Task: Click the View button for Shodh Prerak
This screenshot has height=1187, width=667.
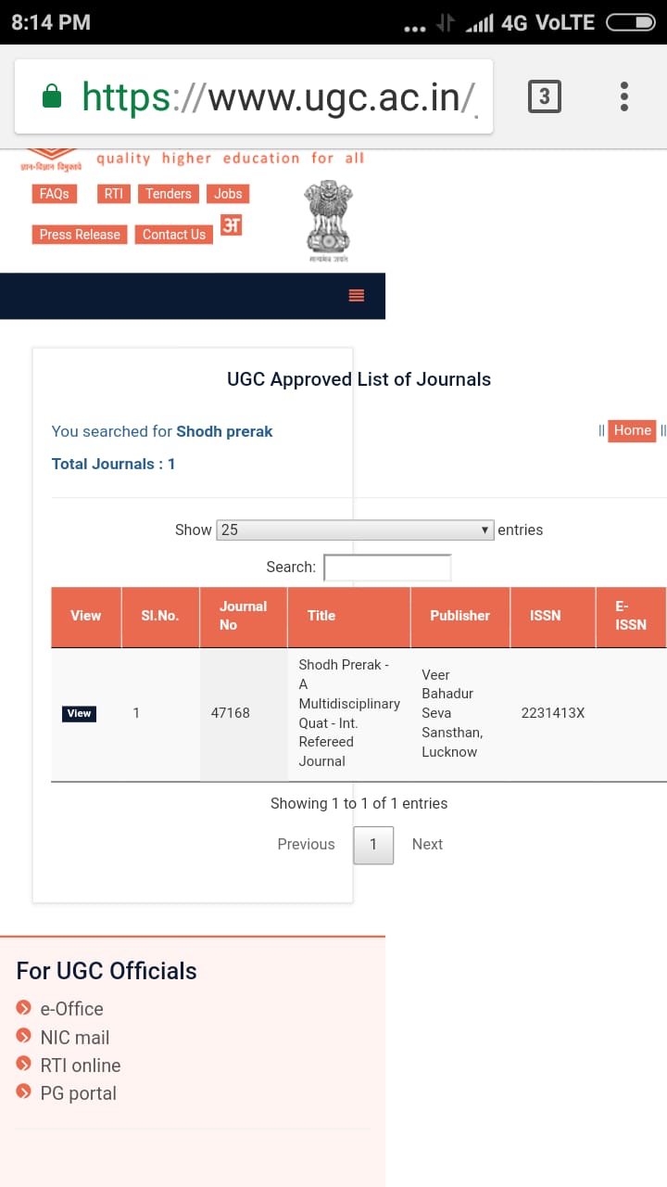Action: click(79, 713)
